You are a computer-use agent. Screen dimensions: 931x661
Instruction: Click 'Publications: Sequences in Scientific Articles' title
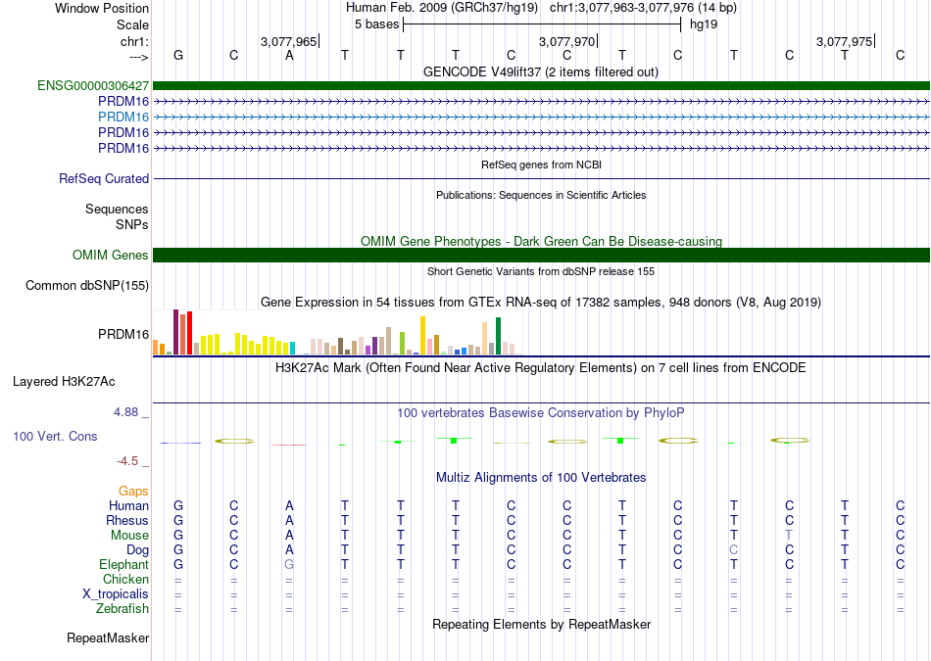point(541,195)
